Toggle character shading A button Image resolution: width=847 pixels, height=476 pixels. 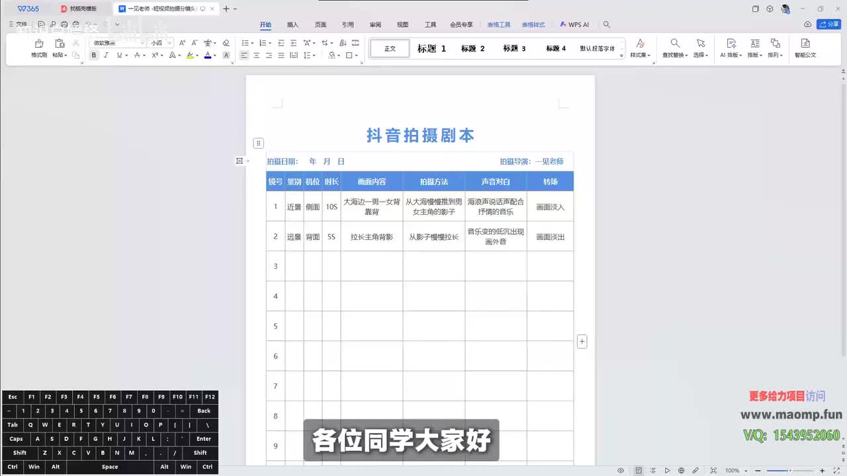point(226,56)
